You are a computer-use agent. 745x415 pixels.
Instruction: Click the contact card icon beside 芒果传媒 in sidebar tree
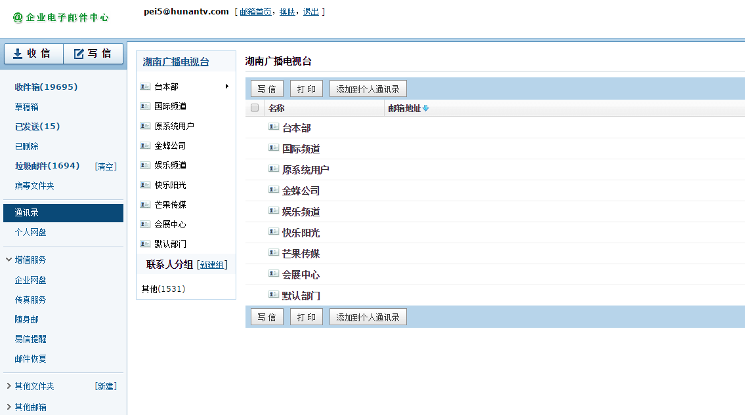point(145,204)
